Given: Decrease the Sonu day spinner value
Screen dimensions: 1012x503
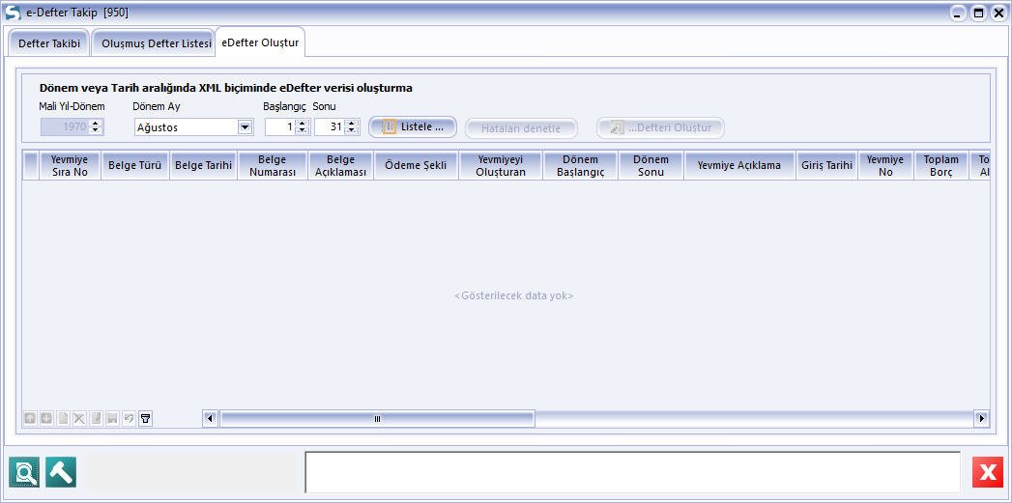Looking at the screenshot, I should (352, 131).
